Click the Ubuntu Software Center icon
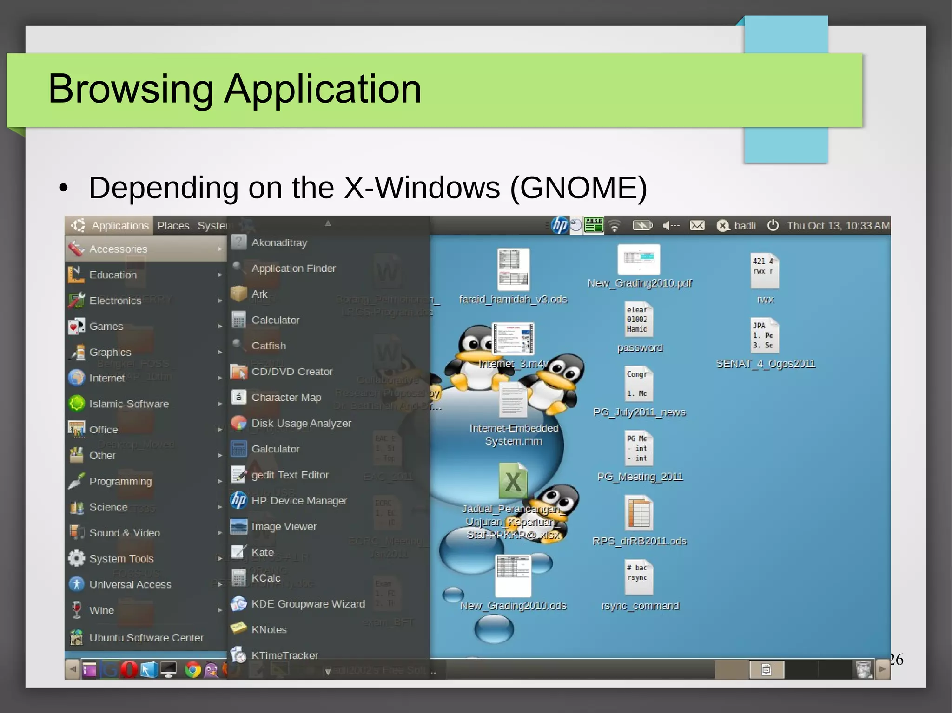952x713 pixels. (x=76, y=637)
